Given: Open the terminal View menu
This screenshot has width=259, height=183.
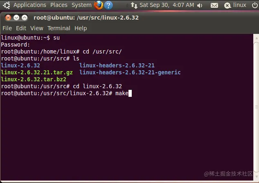Looking at the screenshot, I should [x=37, y=28].
